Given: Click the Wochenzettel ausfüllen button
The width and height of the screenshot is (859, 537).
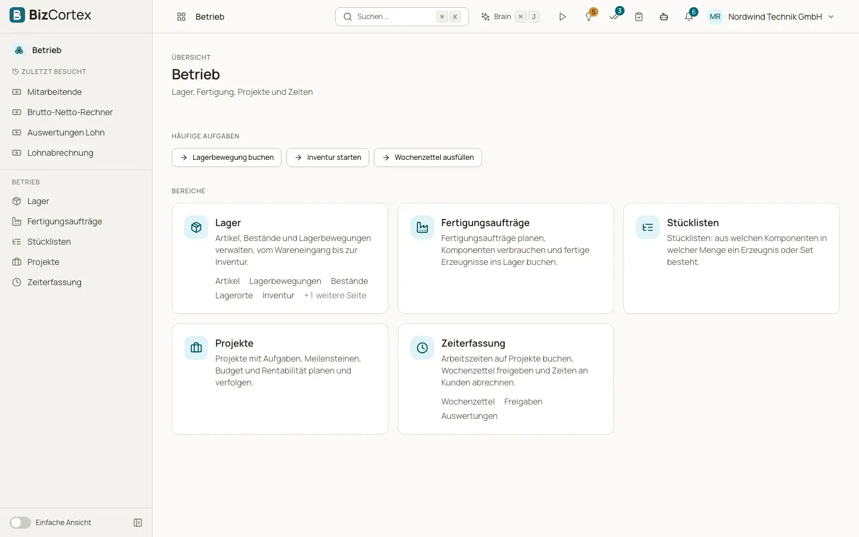Looking at the screenshot, I should pos(428,158).
